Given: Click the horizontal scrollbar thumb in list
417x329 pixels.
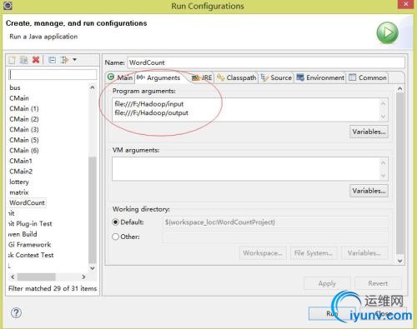Looking at the screenshot, I should click(x=37, y=277).
